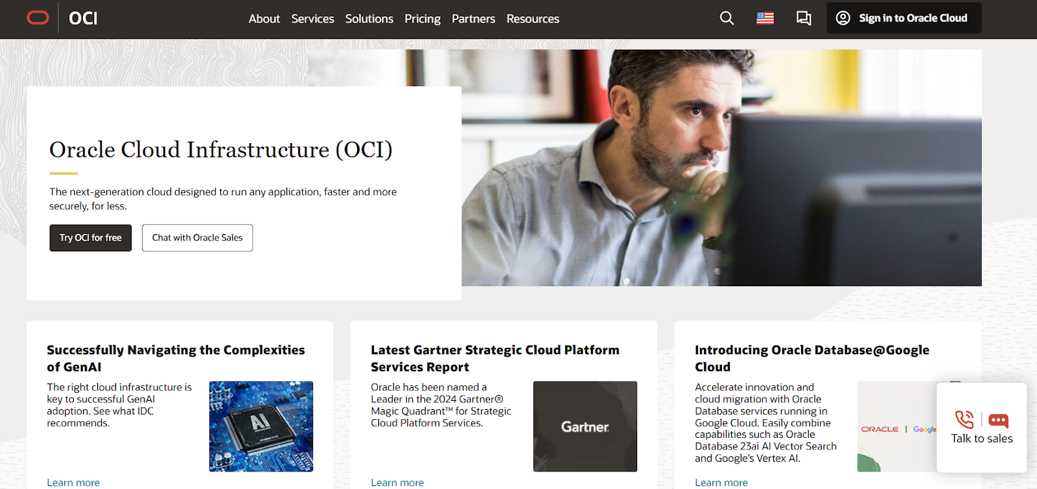Screen dimensions: 1037x489
Task: Click 'Latest Gartner Strategic Cloud Platform Services Report' heading
Action: (495, 358)
